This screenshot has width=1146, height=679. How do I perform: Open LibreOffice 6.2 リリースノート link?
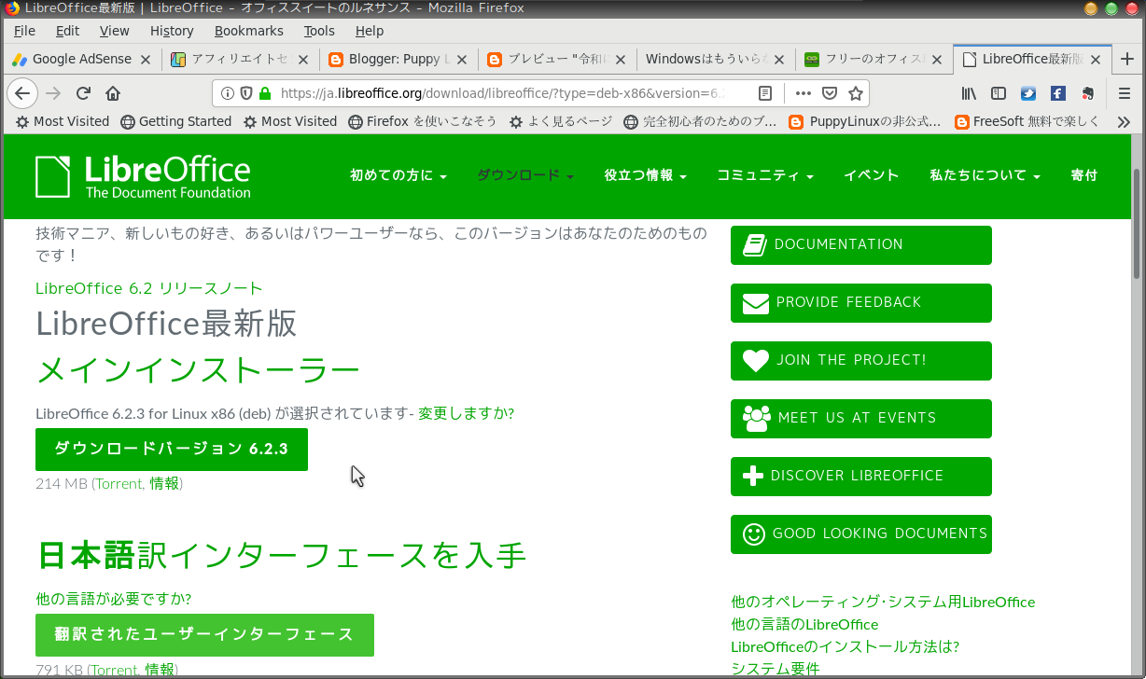point(149,289)
